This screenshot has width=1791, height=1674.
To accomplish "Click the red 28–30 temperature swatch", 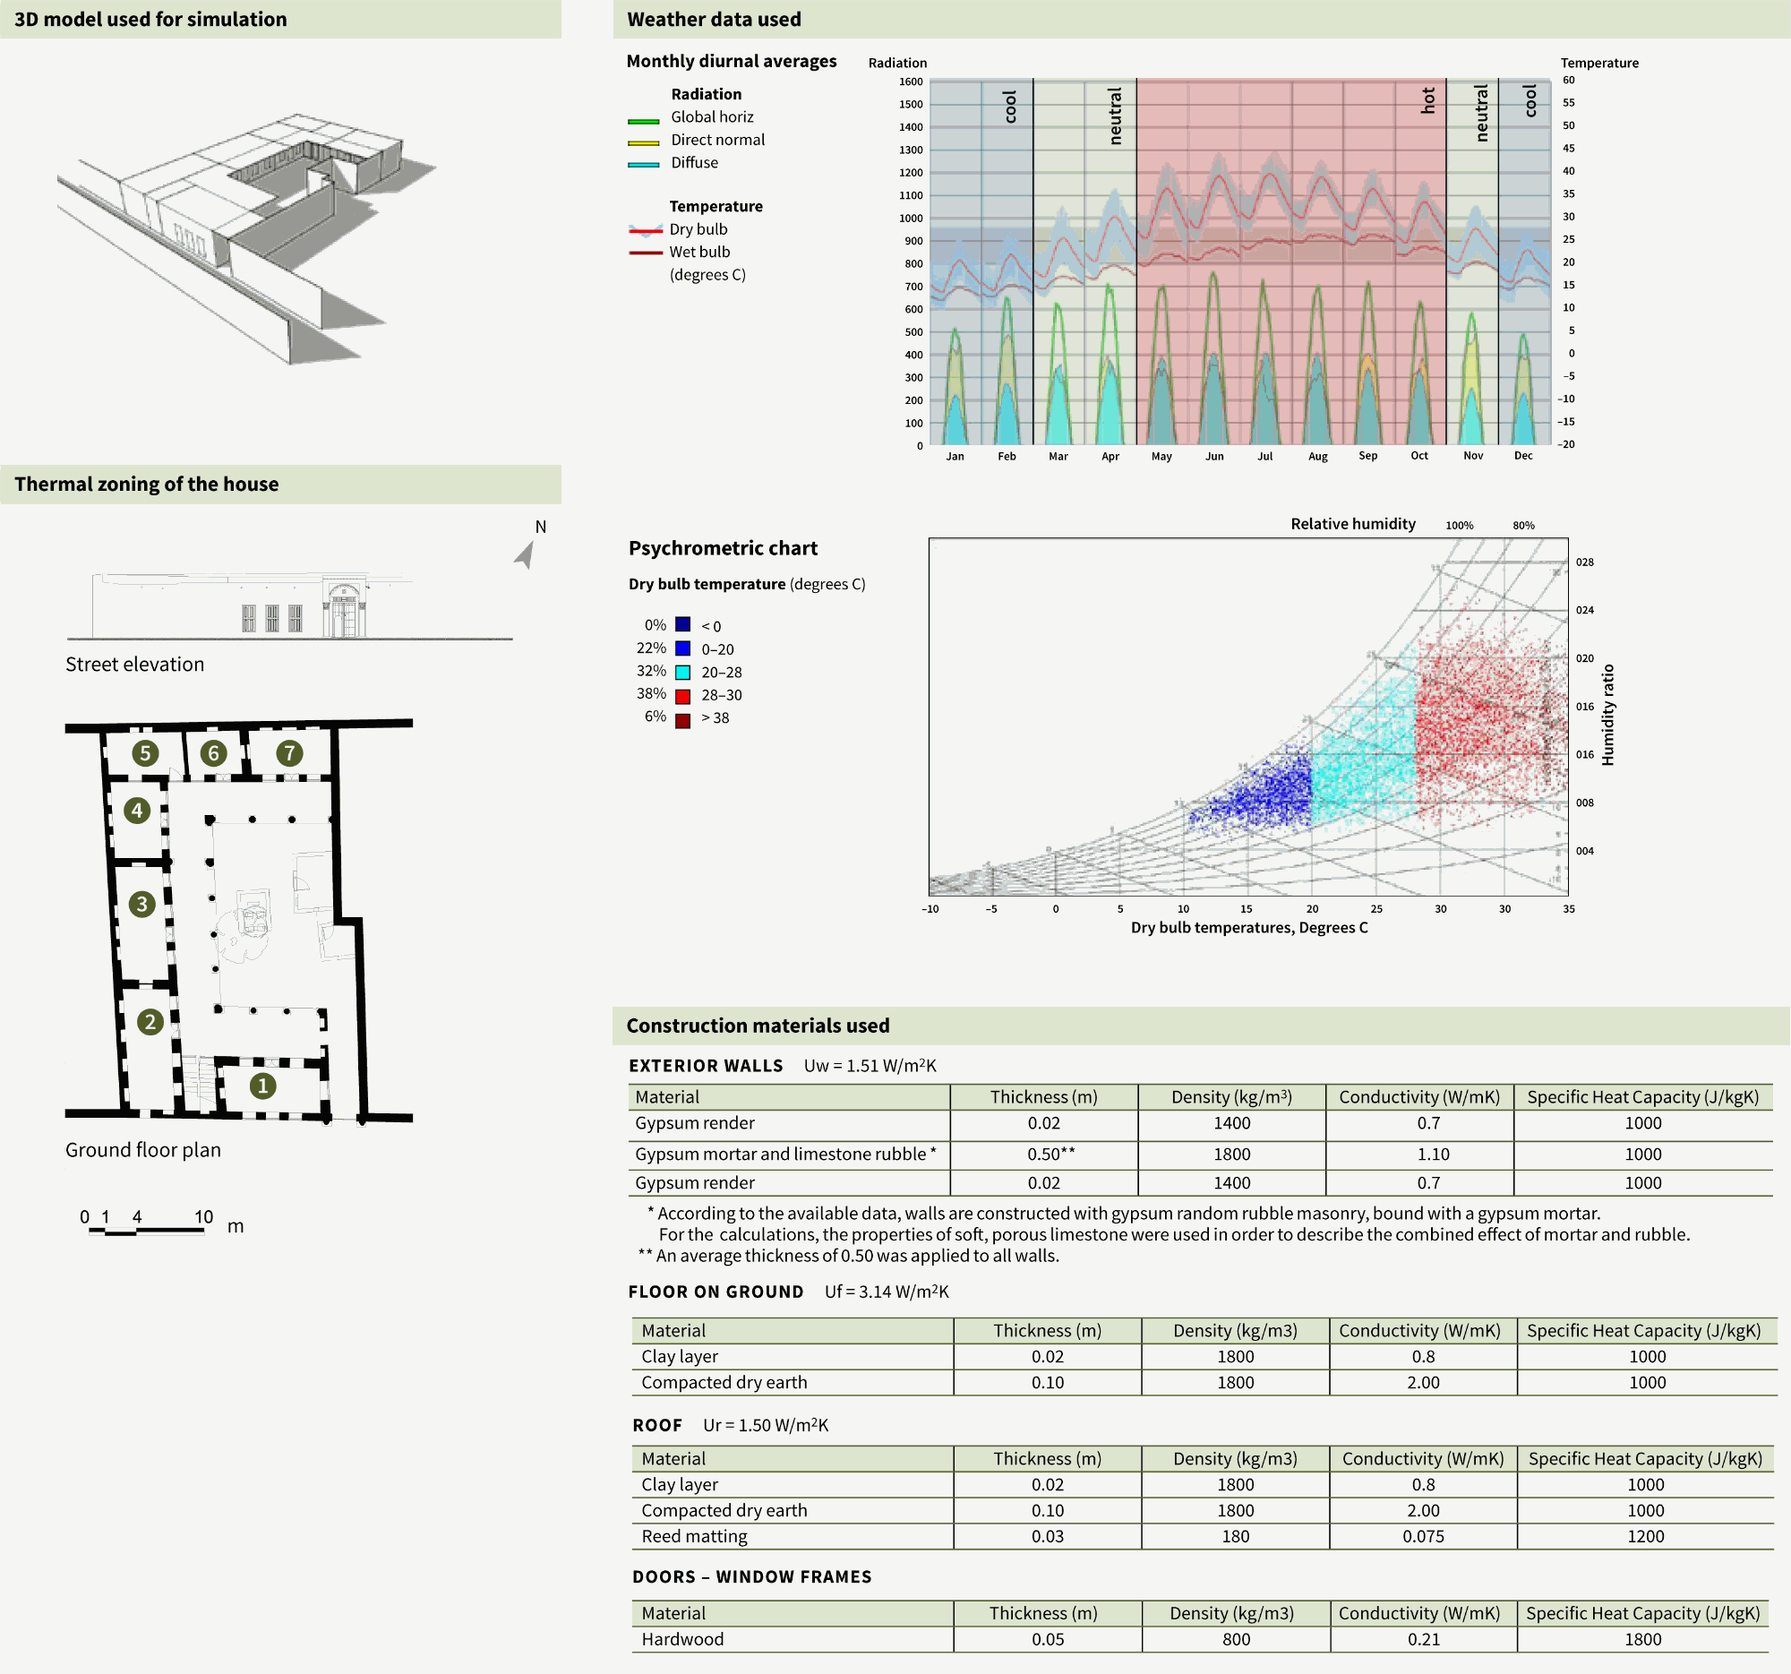I will tap(683, 696).
